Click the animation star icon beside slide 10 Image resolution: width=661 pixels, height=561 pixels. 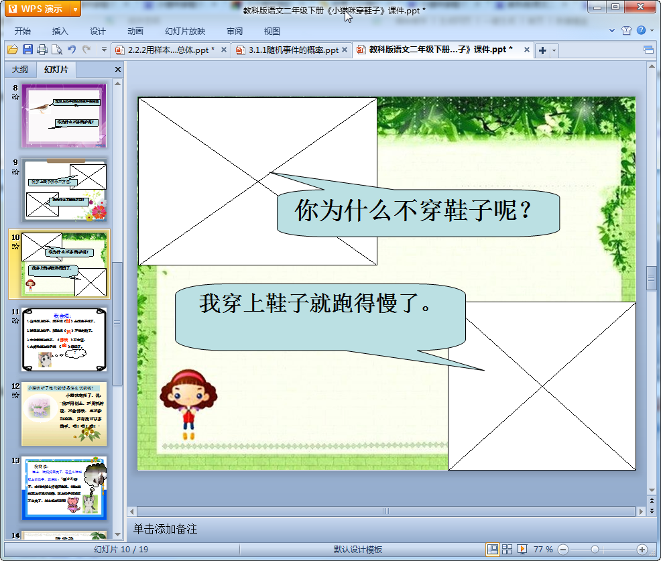click(15, 247)
